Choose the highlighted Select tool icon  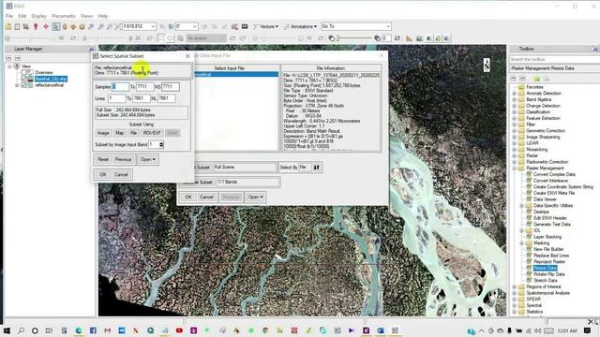point(56,26)
